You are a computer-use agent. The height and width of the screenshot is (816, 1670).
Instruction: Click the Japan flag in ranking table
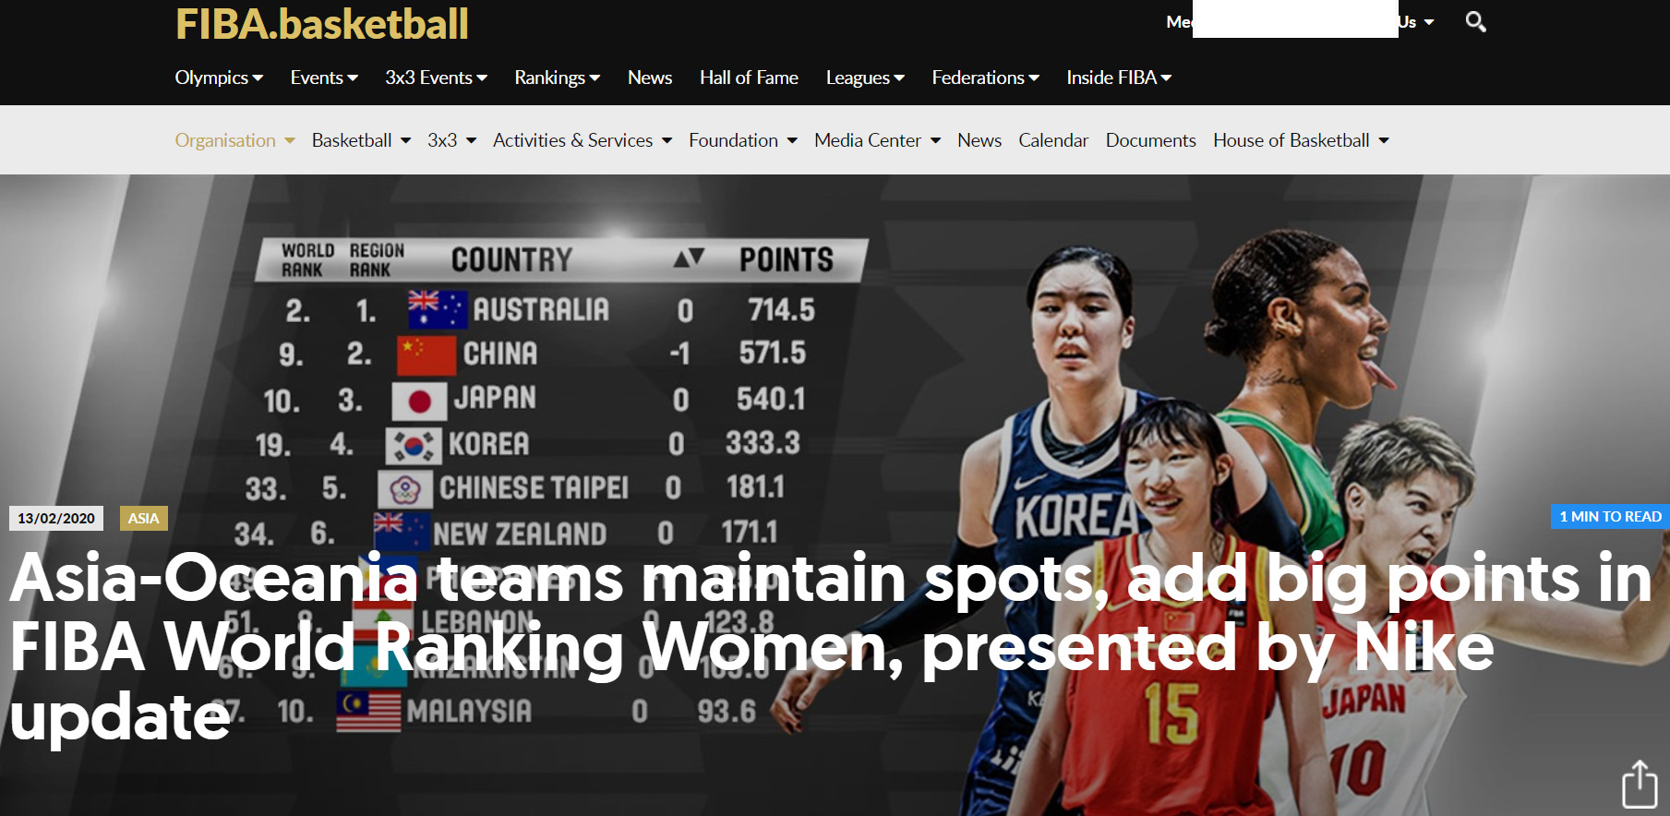(x=419, y=400)
